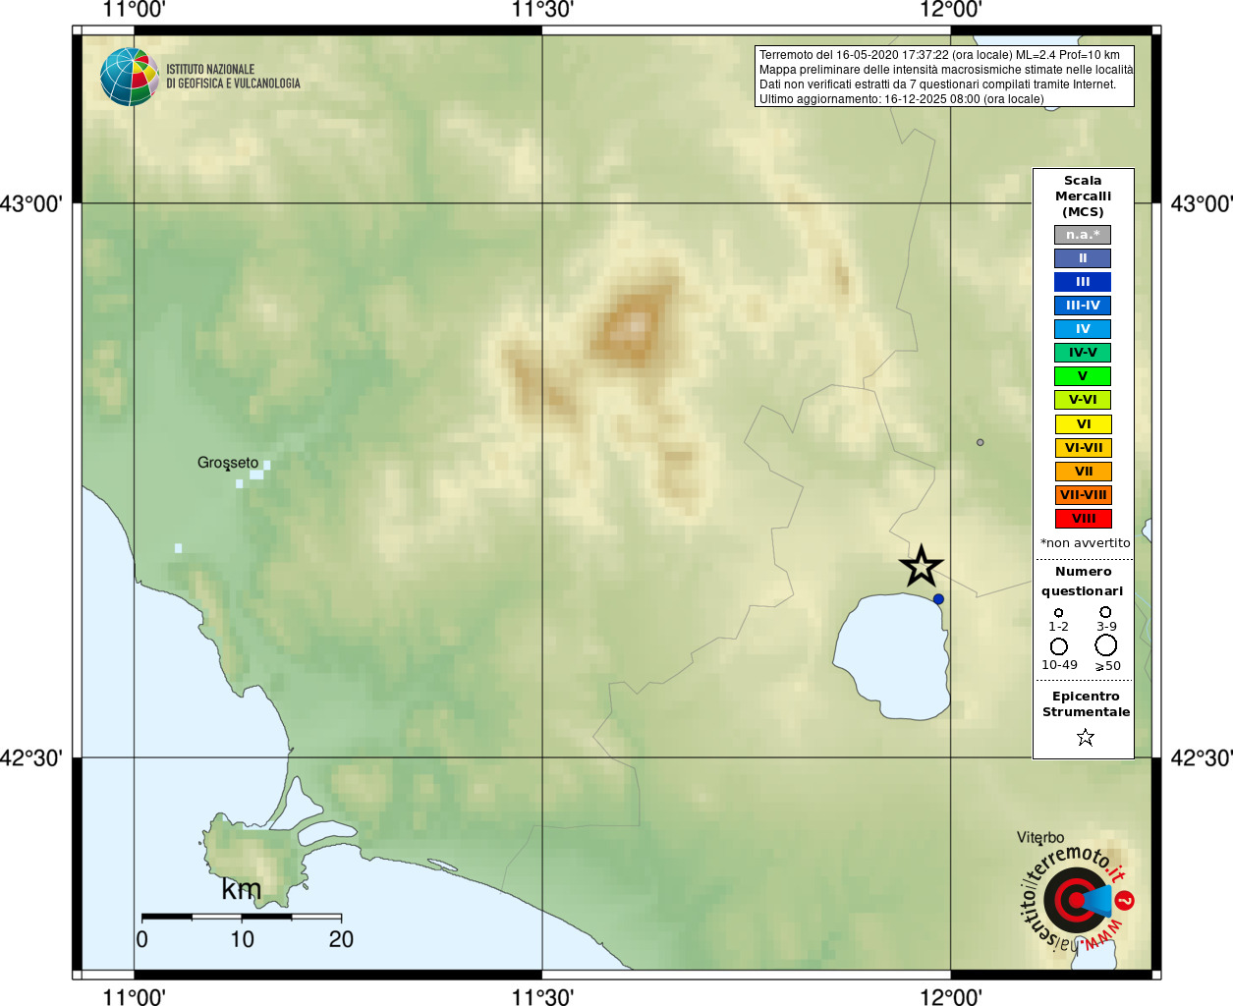Click the 12°00' label on the bottom axis

[x=950, y=996]
